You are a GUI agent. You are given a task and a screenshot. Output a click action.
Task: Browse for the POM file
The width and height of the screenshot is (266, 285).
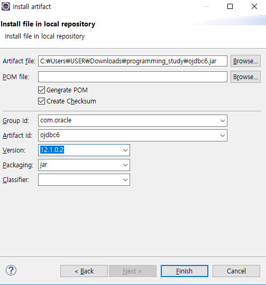tap(245, 77)
